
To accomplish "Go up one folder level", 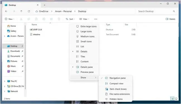I will [x=21, y=11].
